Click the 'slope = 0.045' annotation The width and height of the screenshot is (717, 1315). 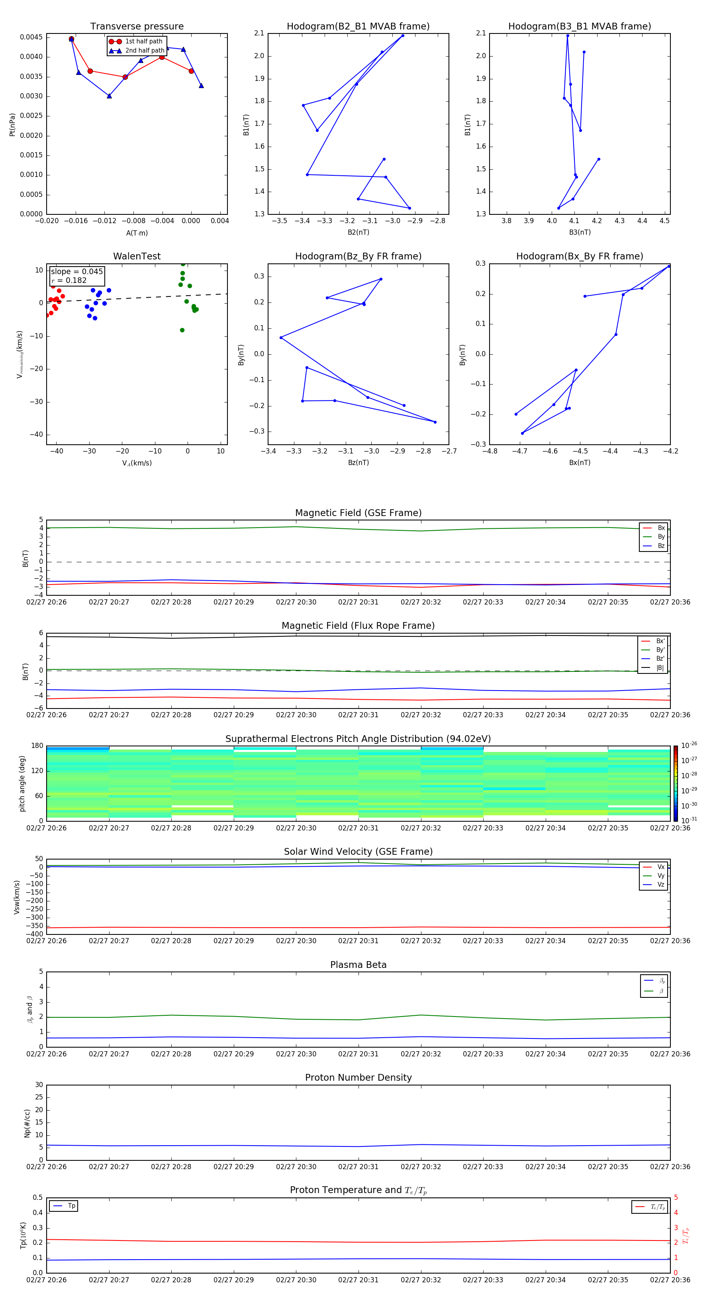tap(77, 272)
